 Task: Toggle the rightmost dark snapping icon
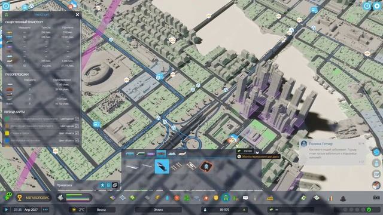115,185
